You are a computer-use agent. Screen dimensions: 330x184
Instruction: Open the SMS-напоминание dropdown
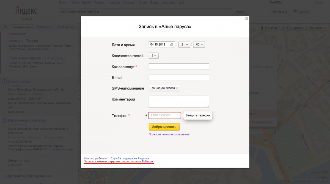tap(164, 88)
